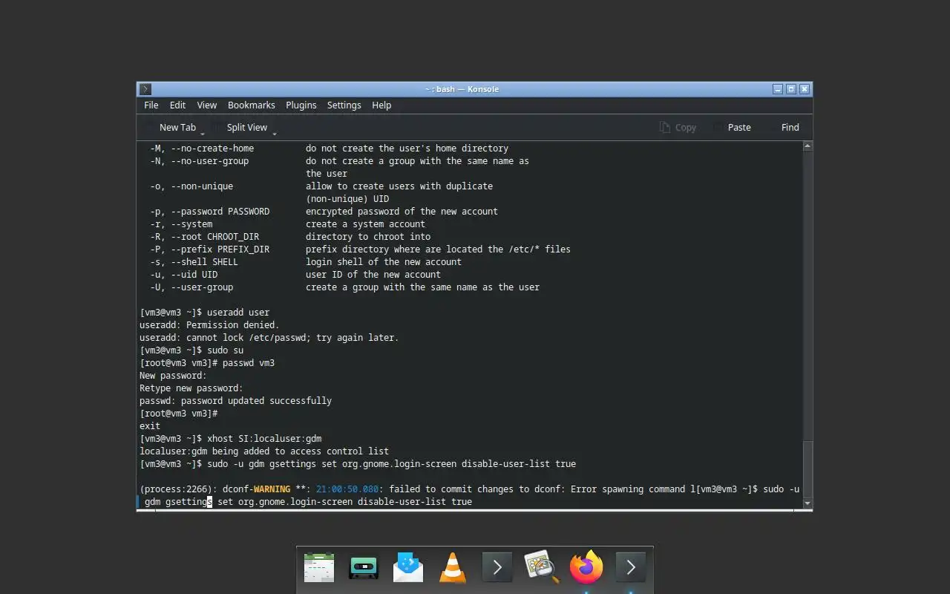The width and height of the screenshot is (950, 594).
Task: Open the Help menu
Action: coord(381,105)
